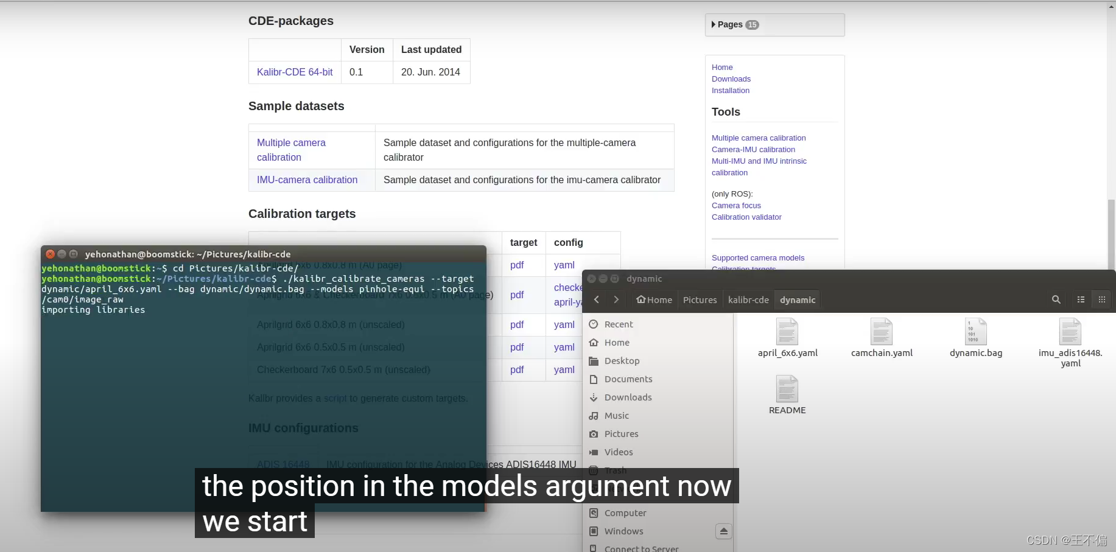The image size is (1116, 552).
Task: Click terminal title bar yehonathan@boomstick
Action: pos(264,254)
